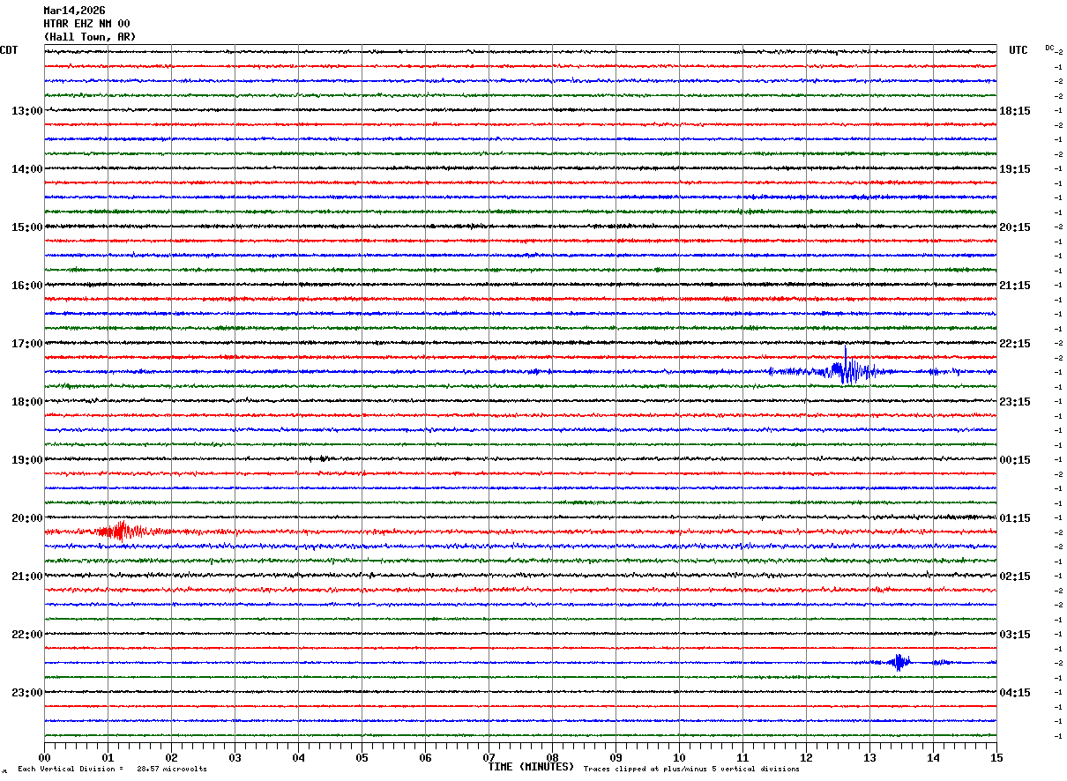1067x781 pixels.
Task: Click the 23:15 UTC time label
Action: point(1015,402)
